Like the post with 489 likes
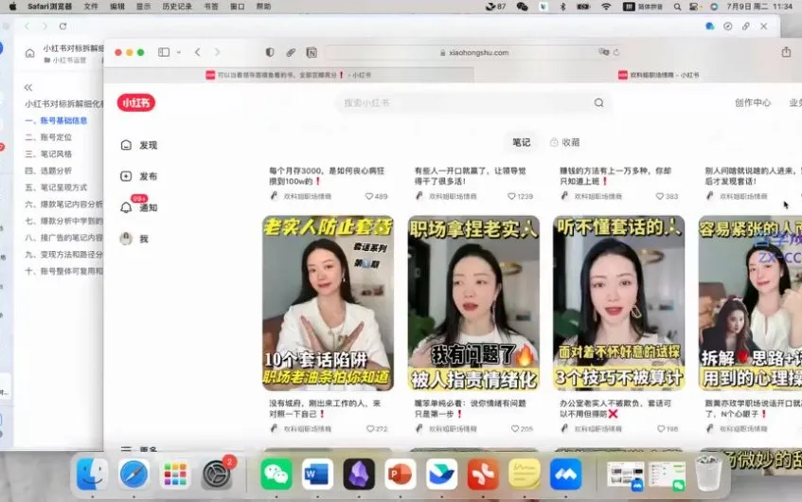802x502 pixels. tap(369, 196)
